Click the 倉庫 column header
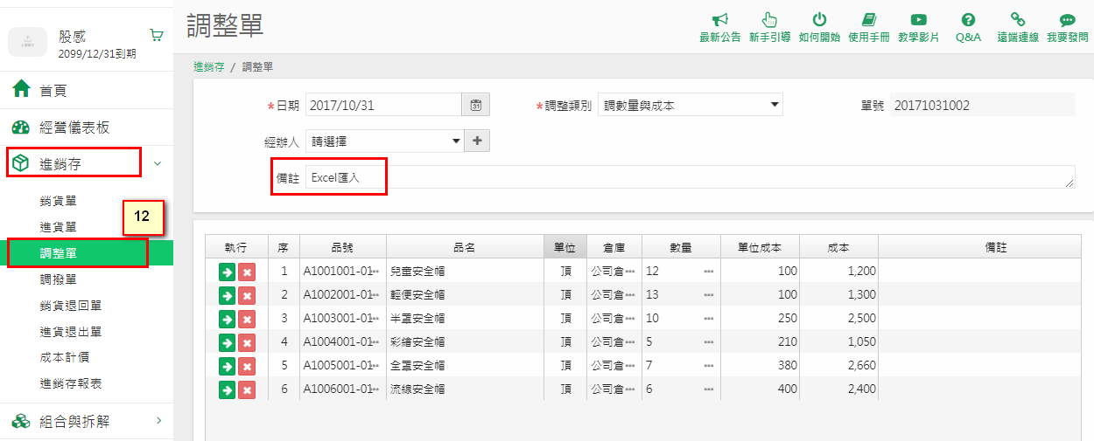Viewport: 1094px width, 441px height. 614,247
